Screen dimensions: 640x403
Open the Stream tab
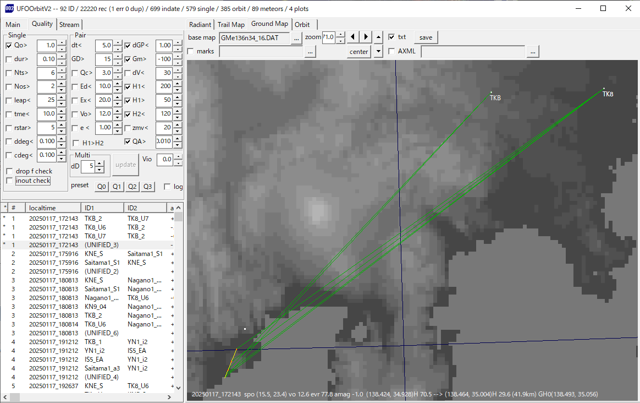pos(69,24)
